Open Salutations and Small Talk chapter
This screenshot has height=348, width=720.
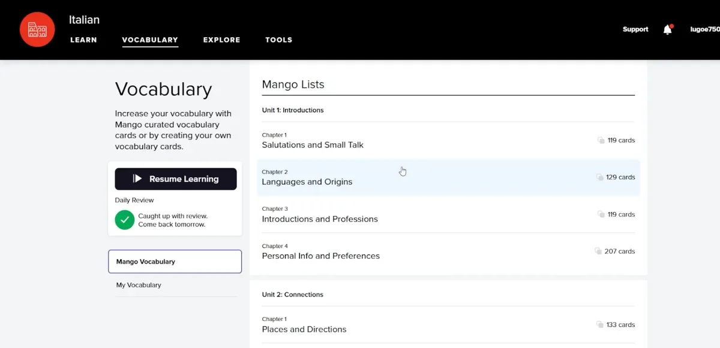pyautogui.click(x=313, y=145)
